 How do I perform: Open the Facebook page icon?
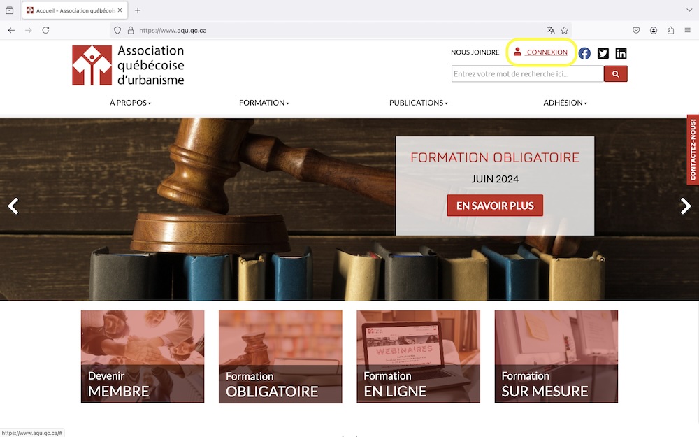point(584,54)
